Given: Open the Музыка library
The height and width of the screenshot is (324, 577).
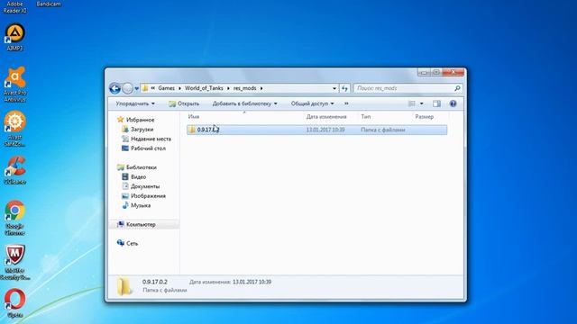Looking at the screenshot, I should pyautogui.click(x=141, y=205).
